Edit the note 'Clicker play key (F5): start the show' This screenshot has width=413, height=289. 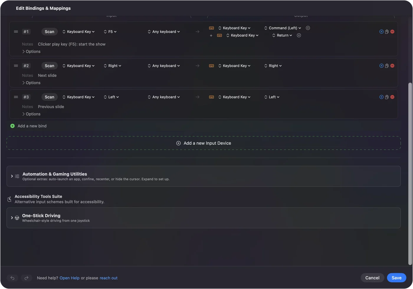point(72,44)
